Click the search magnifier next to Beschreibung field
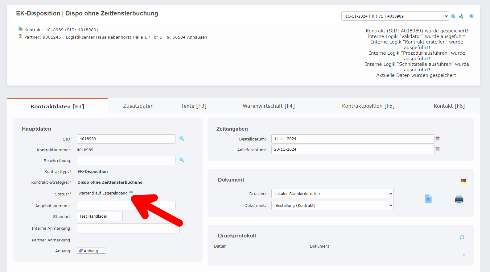This screenshot has height=272, width=490. [x=181, y=160]
